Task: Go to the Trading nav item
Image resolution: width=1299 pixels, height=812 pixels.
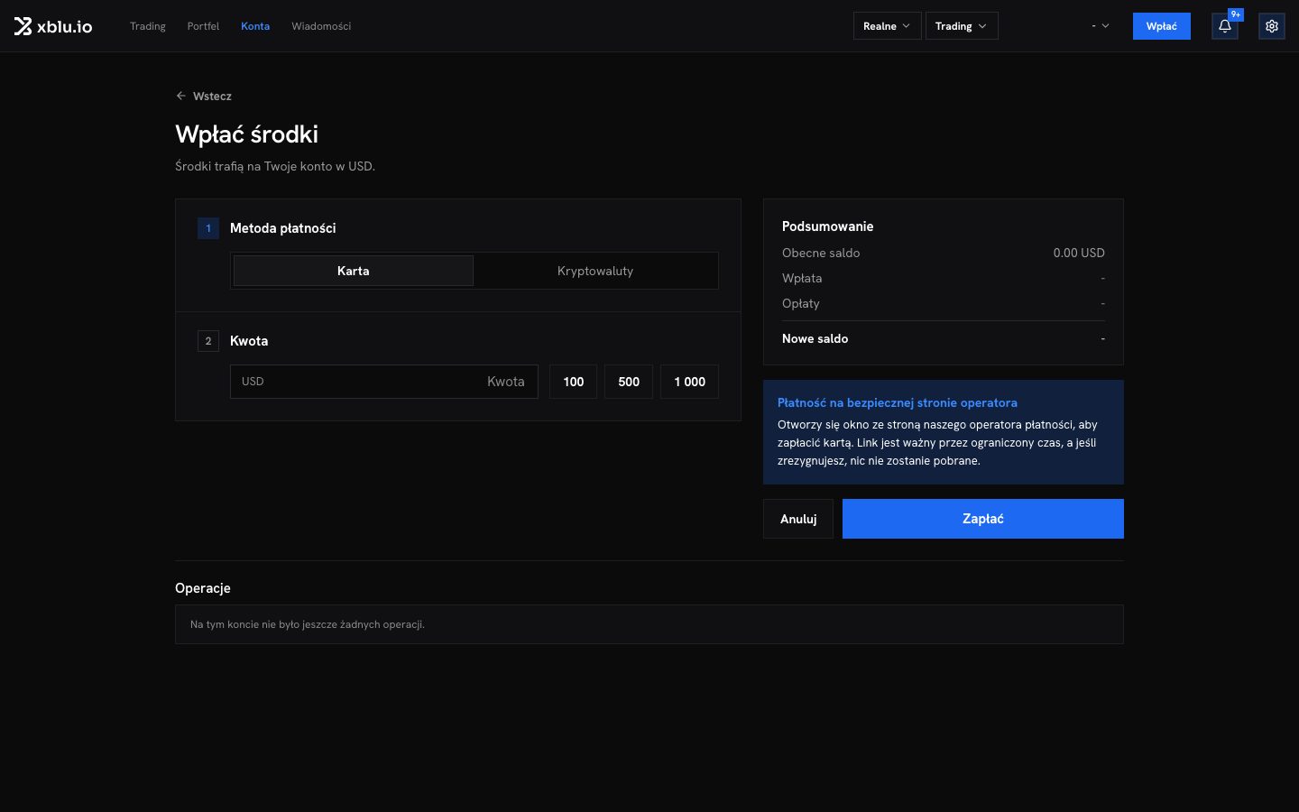Action: pyautogui.click(x=148, y=26)
